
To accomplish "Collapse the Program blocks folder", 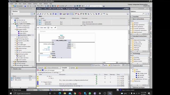I will 15,30.
